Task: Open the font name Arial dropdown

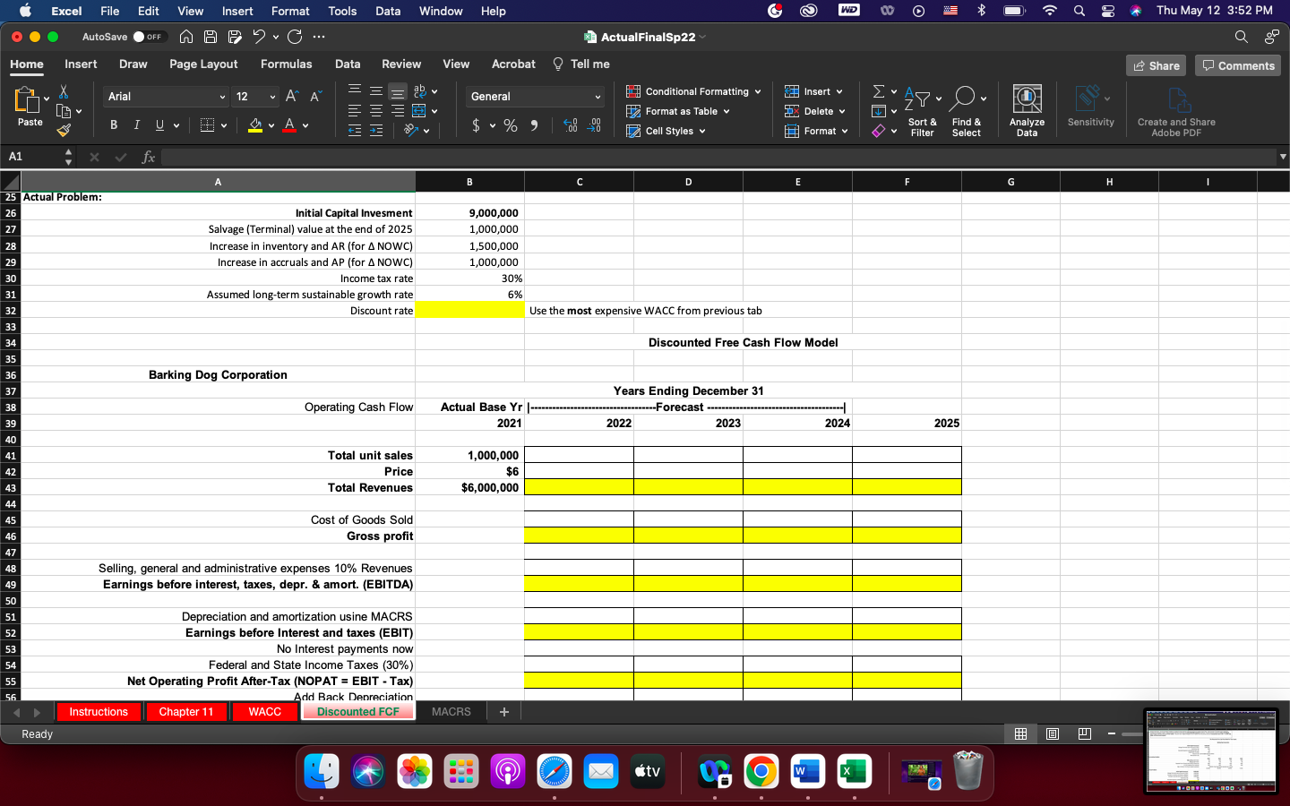Action: (x=222, y=97)
